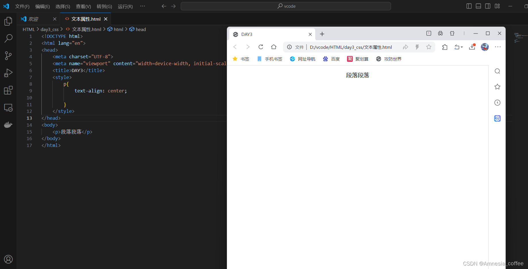Open Source Control view
Image resolution: width=528 pixels, height=269 pixels.
pos(8,56)
